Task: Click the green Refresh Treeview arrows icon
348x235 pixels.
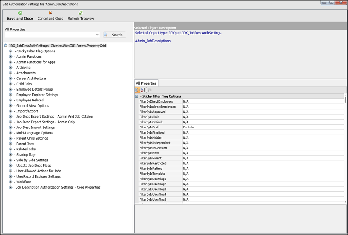Action: click(81, 13)
